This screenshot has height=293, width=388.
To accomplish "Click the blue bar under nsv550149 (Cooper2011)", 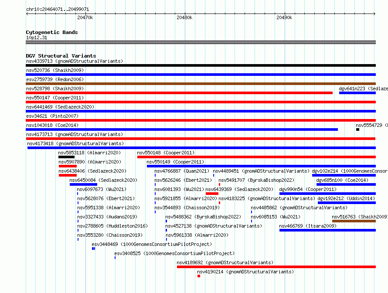I will tap(261, 166).
